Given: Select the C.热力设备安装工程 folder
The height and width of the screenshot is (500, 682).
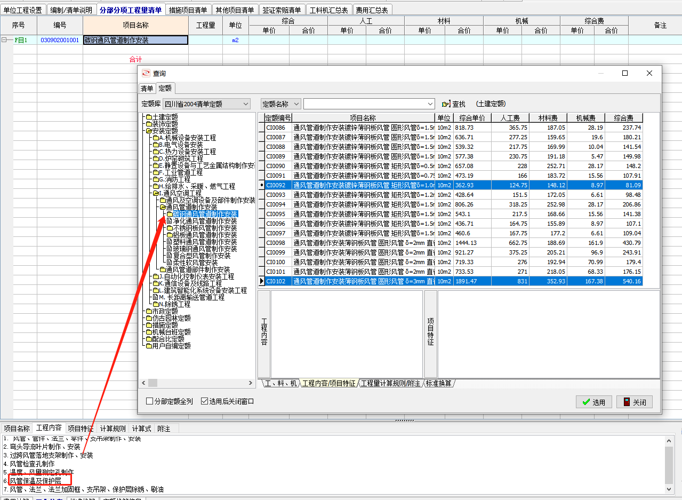Looking at the screenshot, I should click(x=187, y=152).
